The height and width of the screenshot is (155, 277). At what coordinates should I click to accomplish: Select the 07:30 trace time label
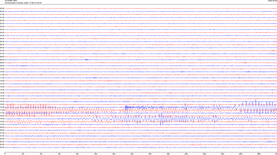click(x=2, y=54)
